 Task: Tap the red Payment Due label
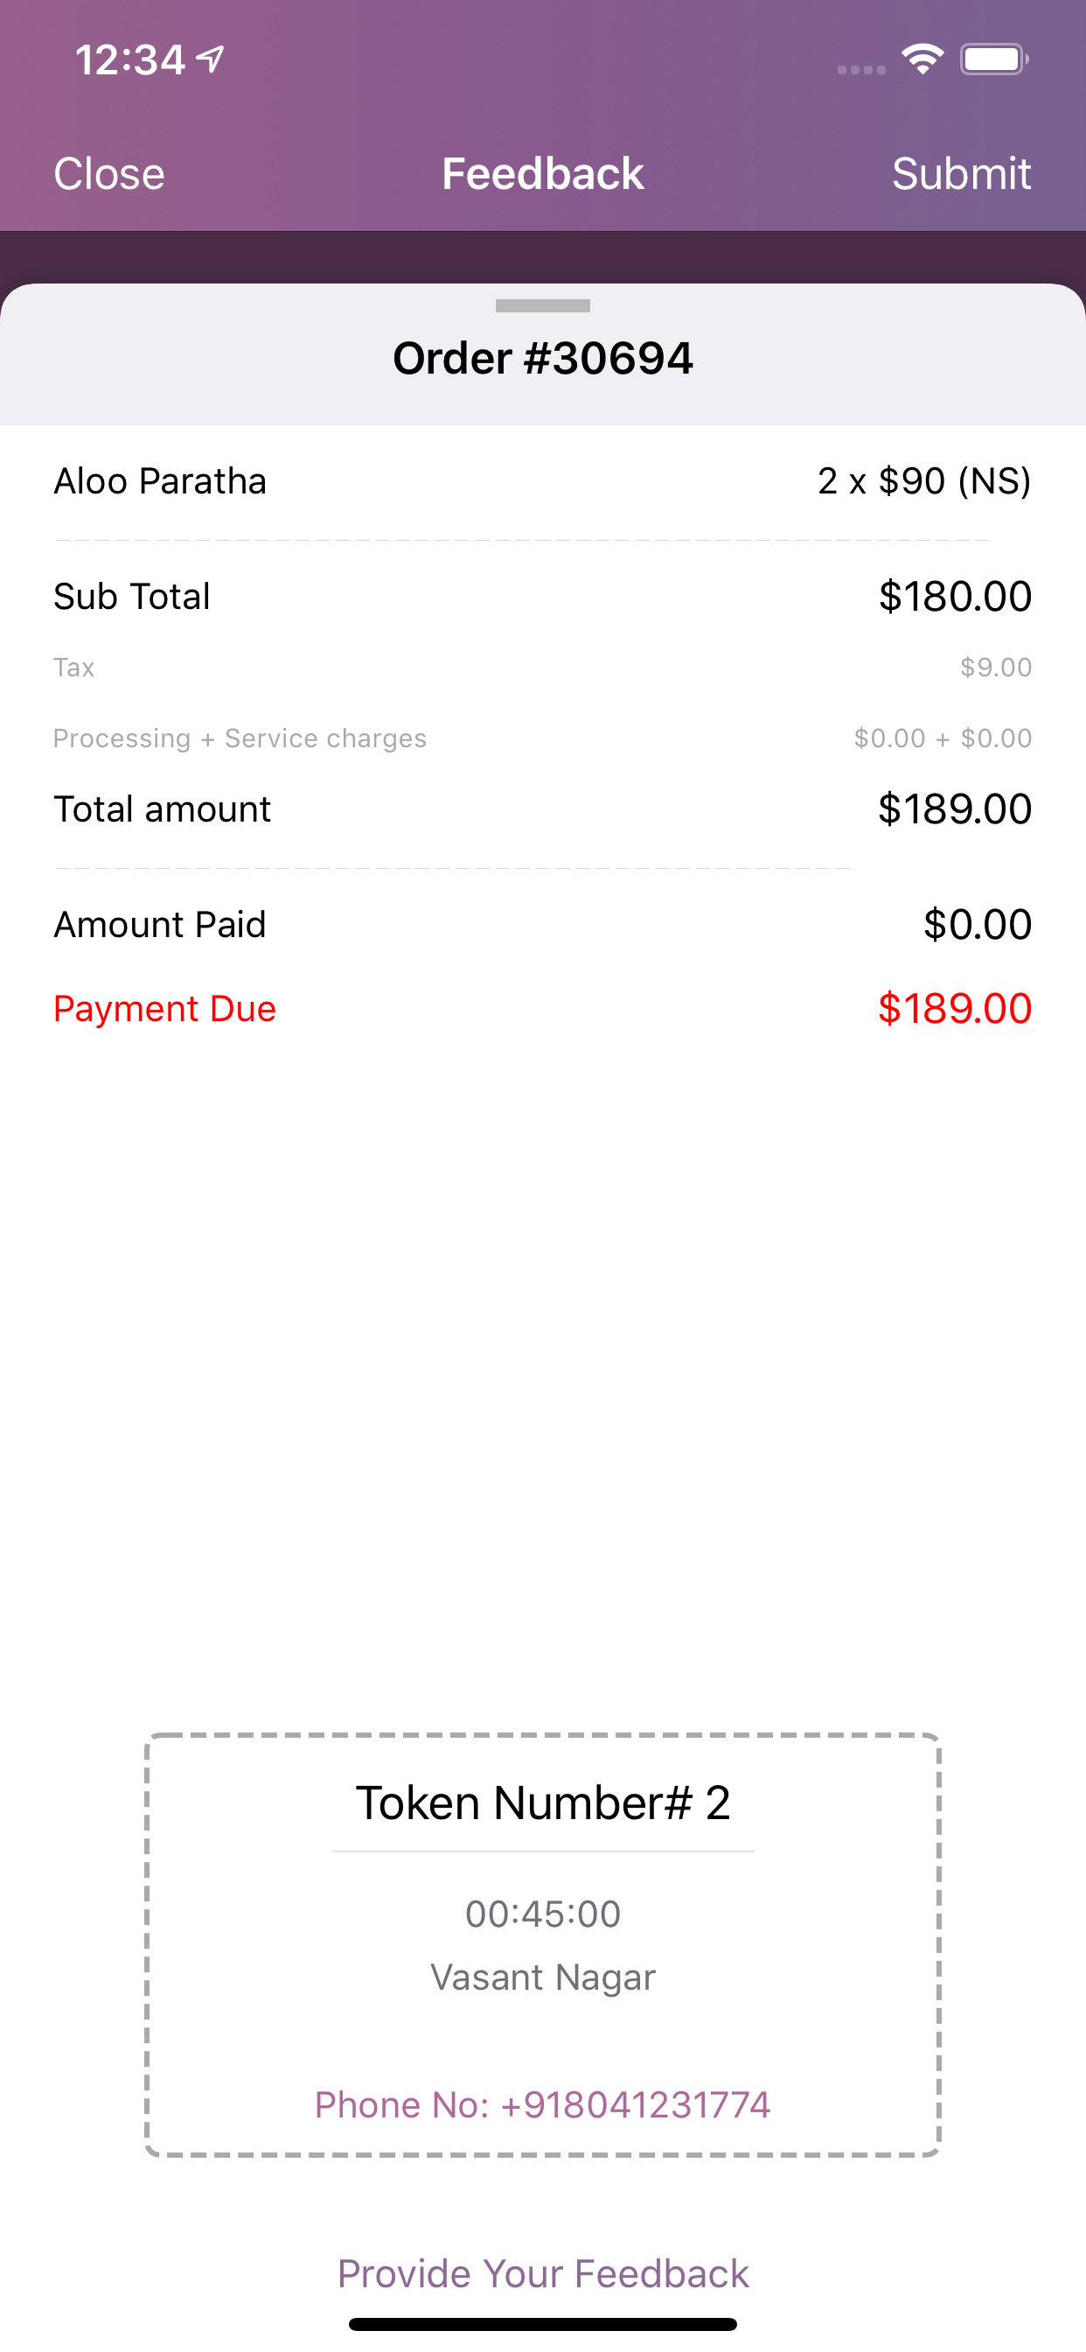point(165,1009)
